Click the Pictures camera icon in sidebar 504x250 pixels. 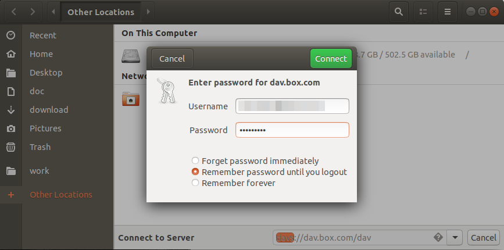(11, 128)
